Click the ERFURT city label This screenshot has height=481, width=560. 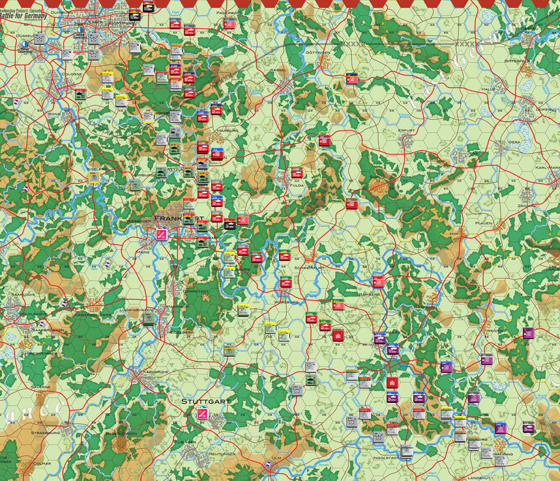pos(406,130)
